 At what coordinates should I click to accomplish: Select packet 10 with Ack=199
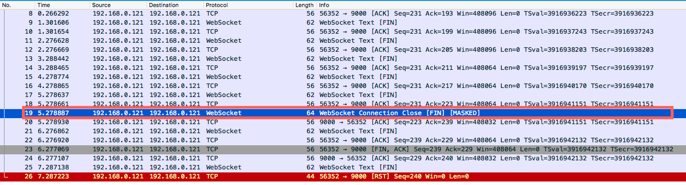point(343,31)
